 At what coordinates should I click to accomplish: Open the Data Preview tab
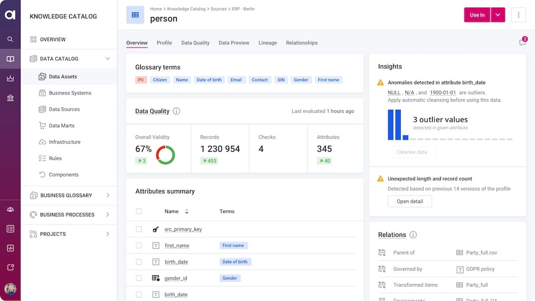click(x=234, y=43)
